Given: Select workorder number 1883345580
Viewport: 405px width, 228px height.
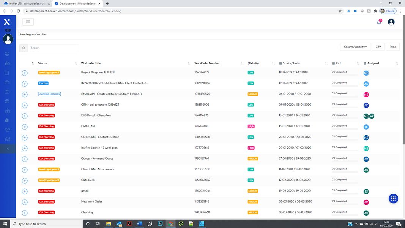Looking at the screenshot, I should (x=202, y=137).
